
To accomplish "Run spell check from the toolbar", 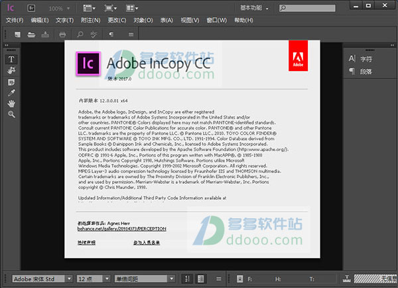I will (94, 35).
